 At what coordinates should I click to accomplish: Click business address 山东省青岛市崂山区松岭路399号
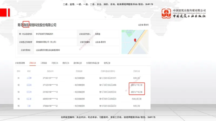pyautogui.click(x=48, y=50)
